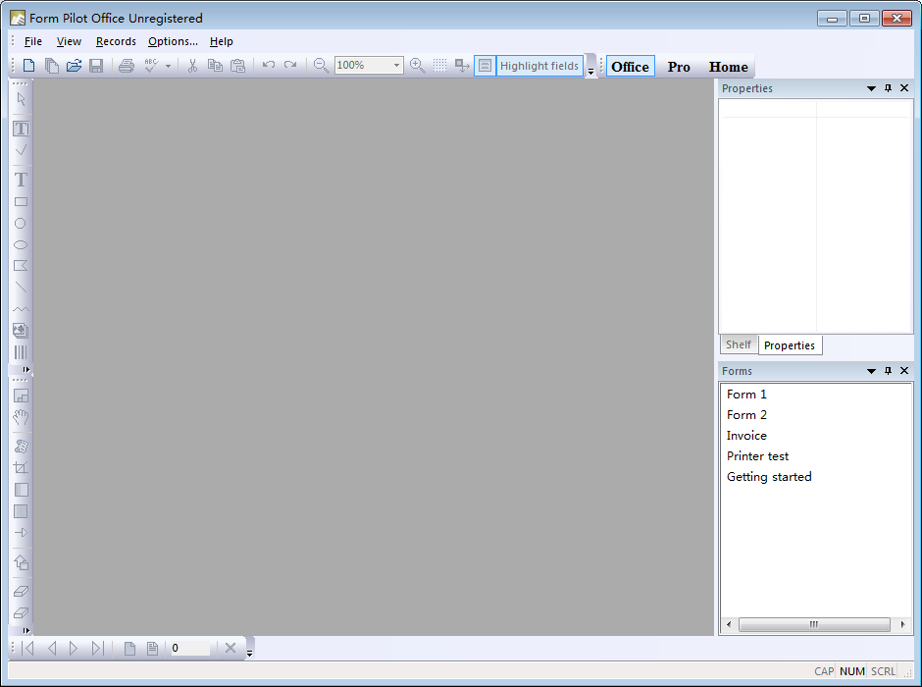The image size is (922, 687).
Task: Select the Text tool
Action: click(22, 179)
